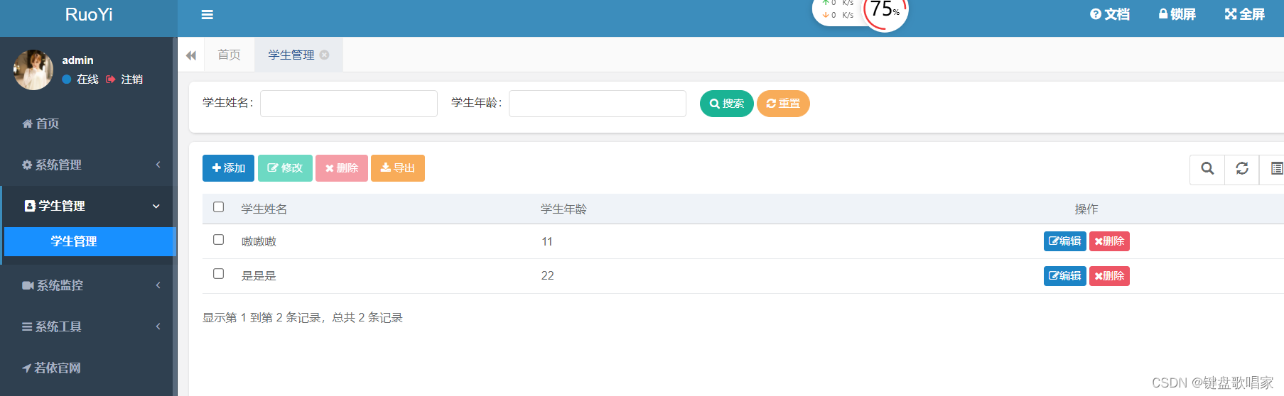
Task: Open 首页 in the sidebar
Action: coord(87,123)
